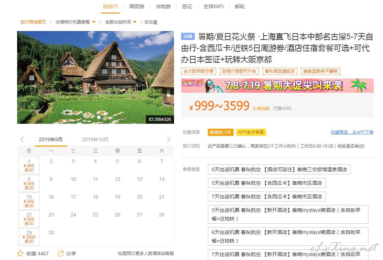Click the 美食温泉亲子暑期 tag
This screenshot has width=383, height=260.
tap(321, 71)
